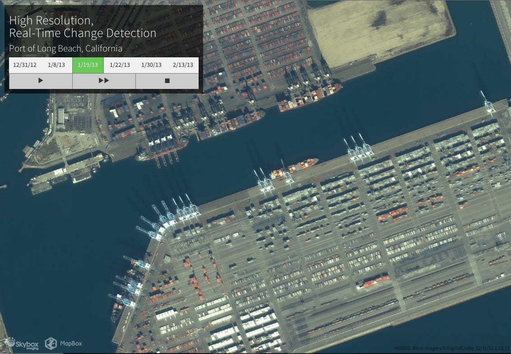Click the High Resolution change detection heading
The height and width of the screenshot is (354, 511).
click(83, 27)
